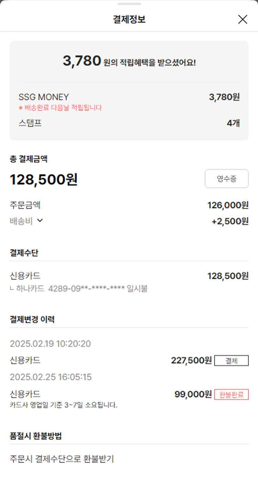Click the 2025.02.19 payment timestamp

50,344
